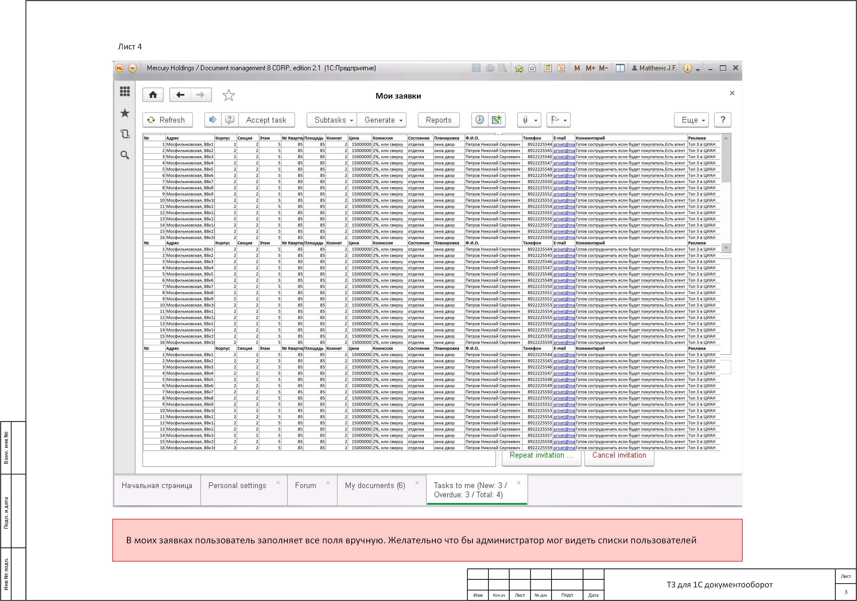857x601 pixels.
Task: Click the history scroll icon in sidebar
Action: coord(125,134)
